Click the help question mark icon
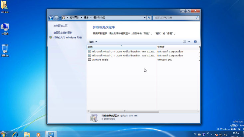Image resolution: width=244 pixels, height=137 pixels. tap(195, 41)
